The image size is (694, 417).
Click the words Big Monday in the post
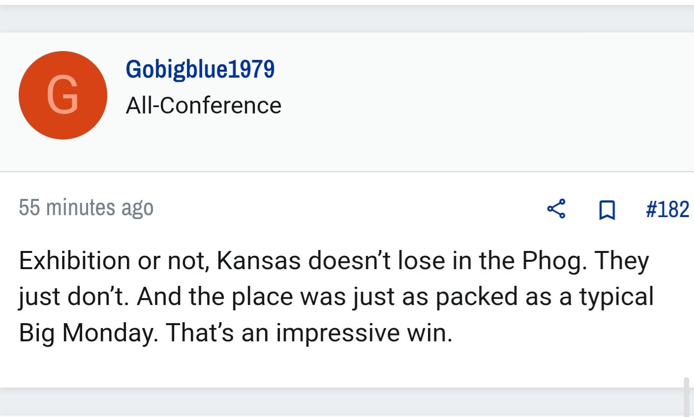tap(88, 334)
